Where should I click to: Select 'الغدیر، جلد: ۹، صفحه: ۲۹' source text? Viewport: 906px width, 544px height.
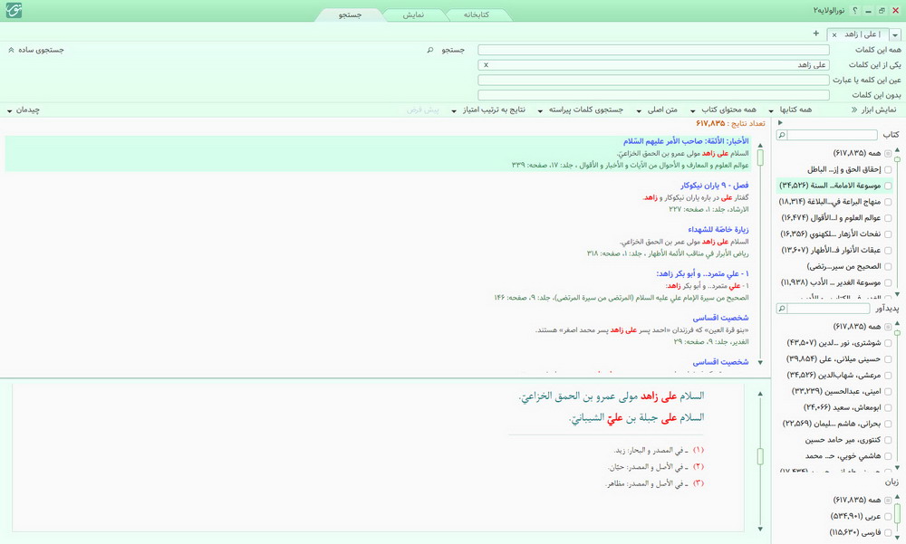[x=711, y=342]
